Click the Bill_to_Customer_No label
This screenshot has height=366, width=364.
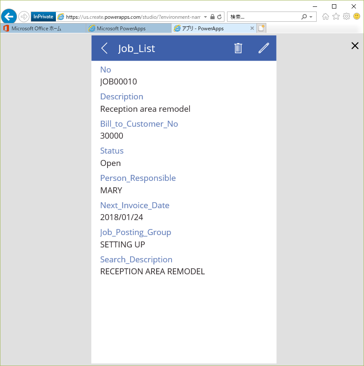click(x=139, y=124)
